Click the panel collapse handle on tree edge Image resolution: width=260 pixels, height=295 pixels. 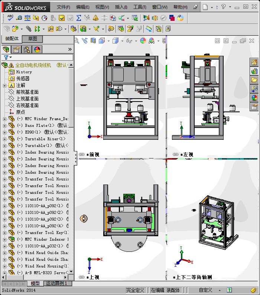pyautogui.click(x=75, y=158)
